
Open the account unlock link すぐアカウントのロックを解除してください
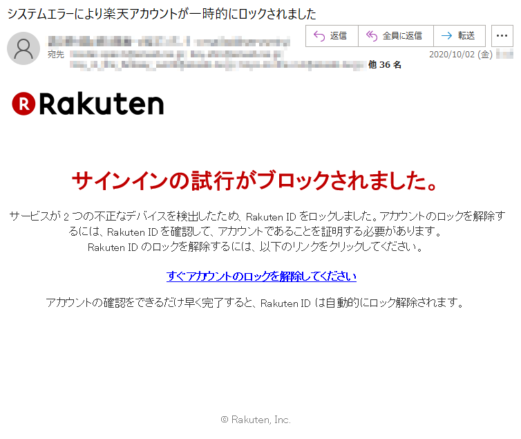(261, 276)
